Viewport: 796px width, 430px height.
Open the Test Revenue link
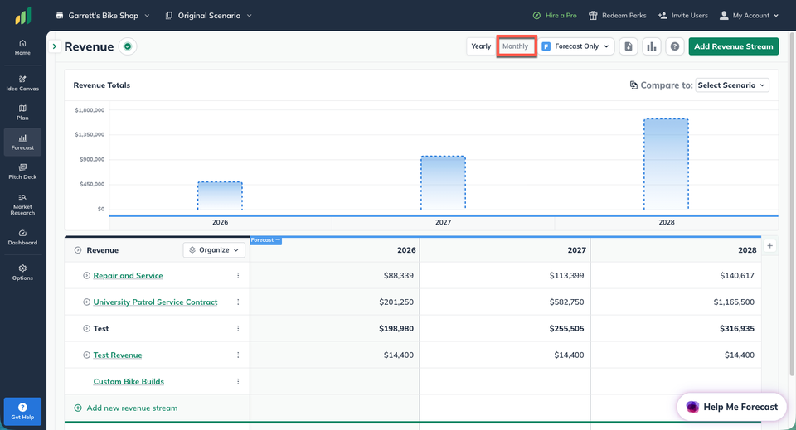tap(118, 355)
